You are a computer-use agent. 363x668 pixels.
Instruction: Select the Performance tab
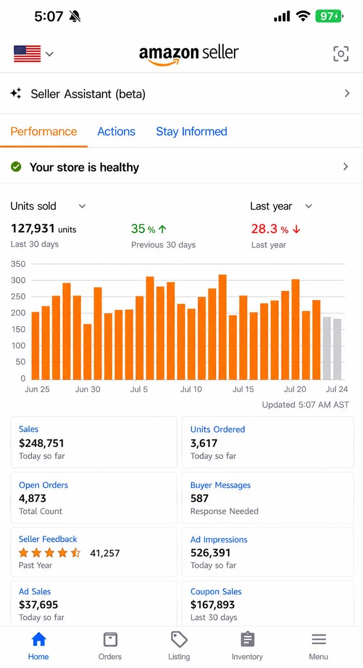tap(44, 131)
